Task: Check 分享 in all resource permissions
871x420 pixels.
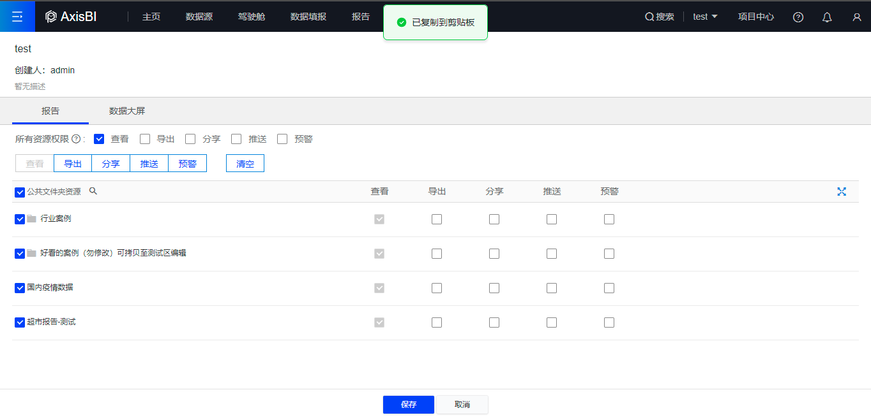Action: [190, 139]
